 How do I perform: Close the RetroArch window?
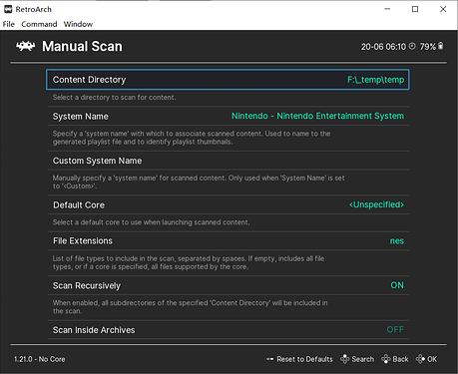pos(443,9)
